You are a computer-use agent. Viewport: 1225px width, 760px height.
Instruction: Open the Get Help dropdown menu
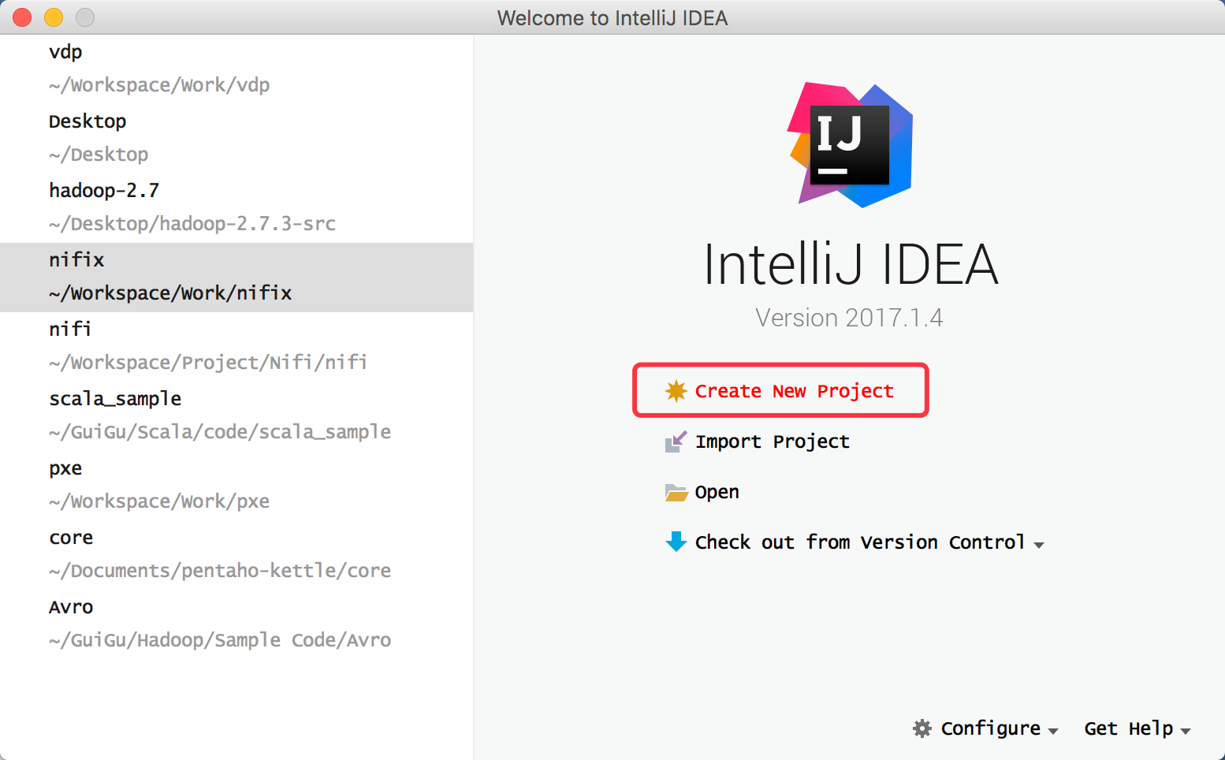pyautogui.click(x=1137, y=728)
